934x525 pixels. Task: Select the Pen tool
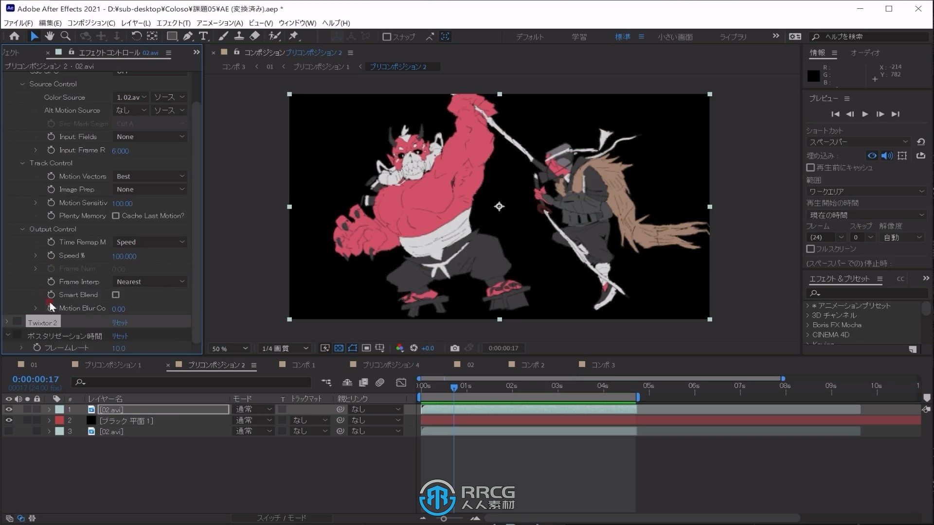tap(188, 36)
